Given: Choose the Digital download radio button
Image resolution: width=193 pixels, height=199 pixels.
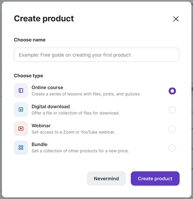Looking at the screenshot, I should pos(172,110).
